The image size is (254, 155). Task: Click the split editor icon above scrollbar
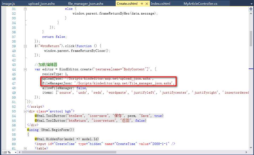pyautogui.click(x=251, y=9)
